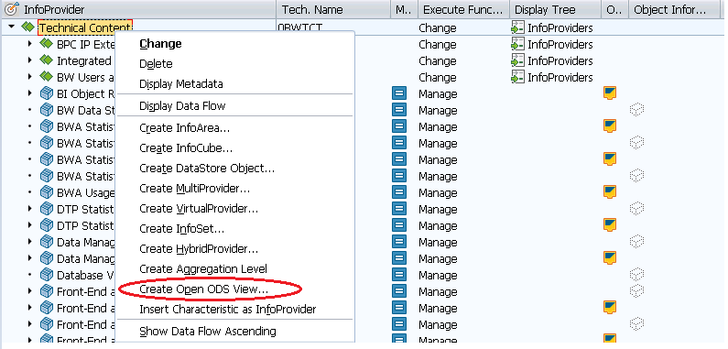Select Display Metadata in context menu
Viewport: 728px width, 349px height.
181,84
